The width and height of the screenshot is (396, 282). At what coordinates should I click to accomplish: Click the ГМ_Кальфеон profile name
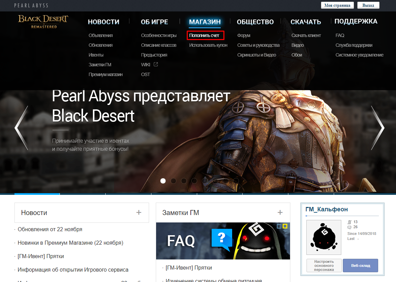[327, 209]
